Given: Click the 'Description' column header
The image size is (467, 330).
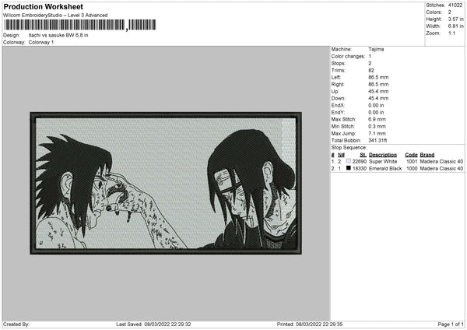Looking at the screenshot, I should point(383,155).
